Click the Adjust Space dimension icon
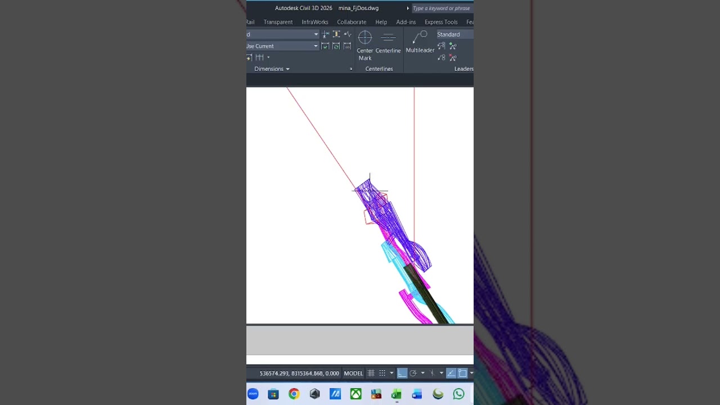The image size is (720, 405). 336,34
